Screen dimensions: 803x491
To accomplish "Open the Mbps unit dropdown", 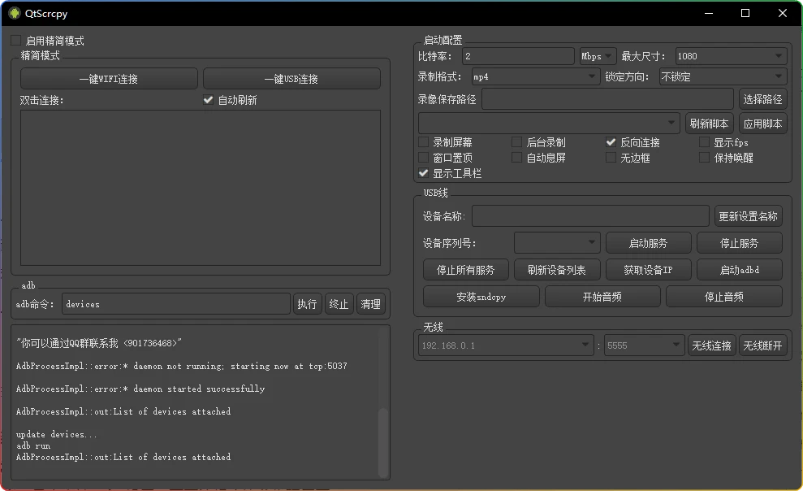I will click(597, 56).
